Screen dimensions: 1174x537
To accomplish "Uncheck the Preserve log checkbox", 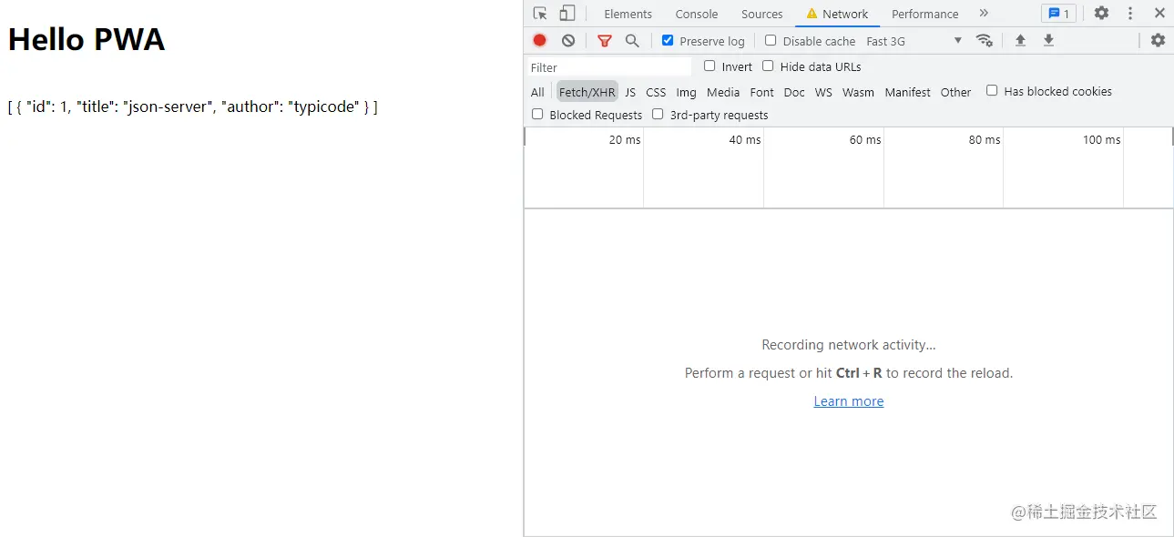I will tap(668, 40).
